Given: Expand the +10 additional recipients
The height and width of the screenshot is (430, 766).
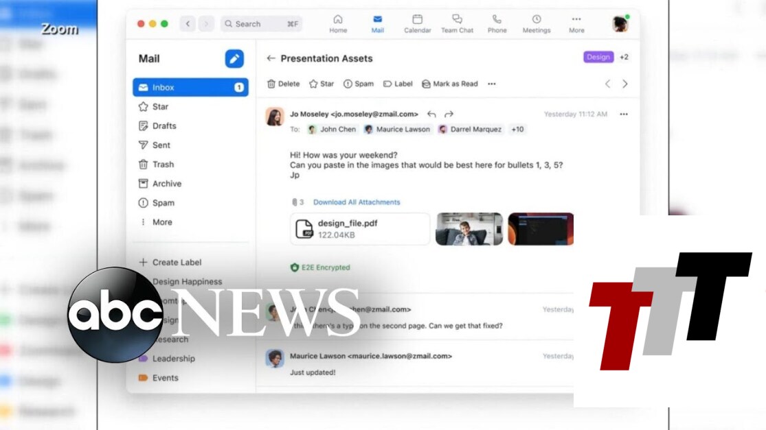Looking at the screenshot, I should coord(517,129).
